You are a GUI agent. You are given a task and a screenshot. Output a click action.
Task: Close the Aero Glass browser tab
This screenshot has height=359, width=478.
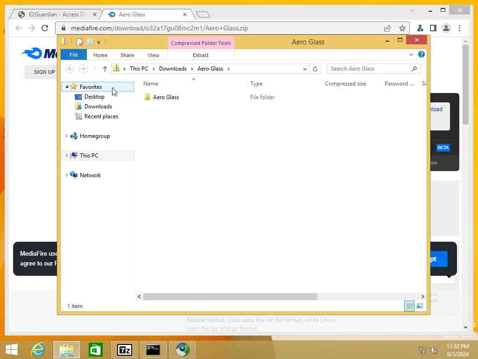click(x=185, y=14)
